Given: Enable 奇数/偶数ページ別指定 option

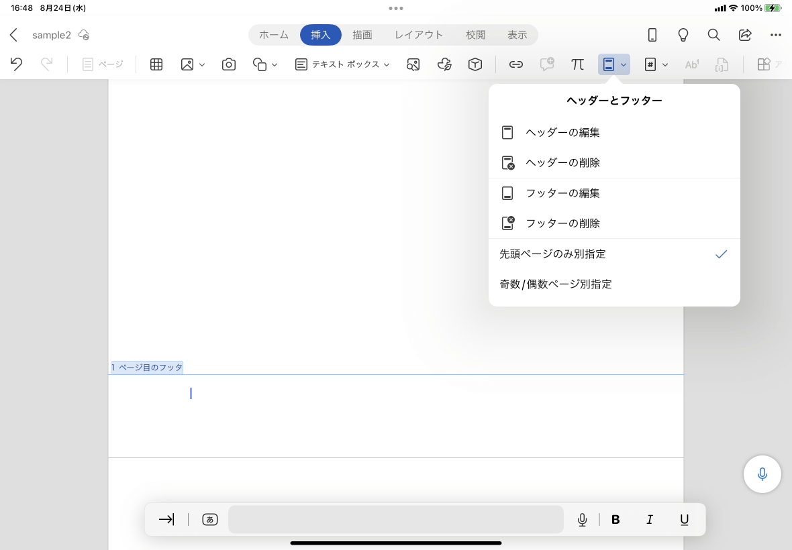Looking at the screenshot, I should pyautogui.click(x=614, y=284).
